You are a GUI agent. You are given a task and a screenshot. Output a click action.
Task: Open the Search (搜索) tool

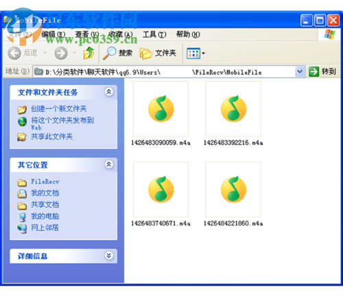(117, 53)
